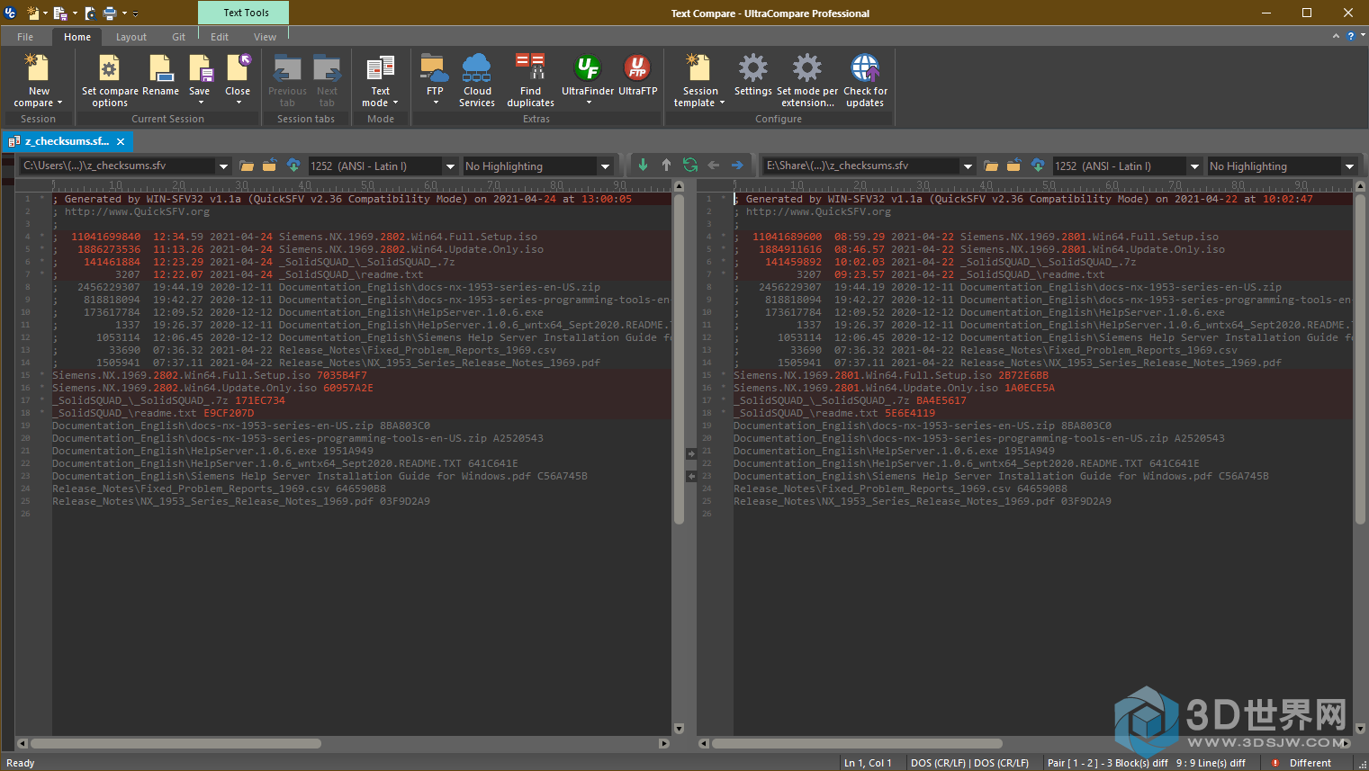Click open file folder icon in left pane

pyautogui.click(x=247, y=166)
